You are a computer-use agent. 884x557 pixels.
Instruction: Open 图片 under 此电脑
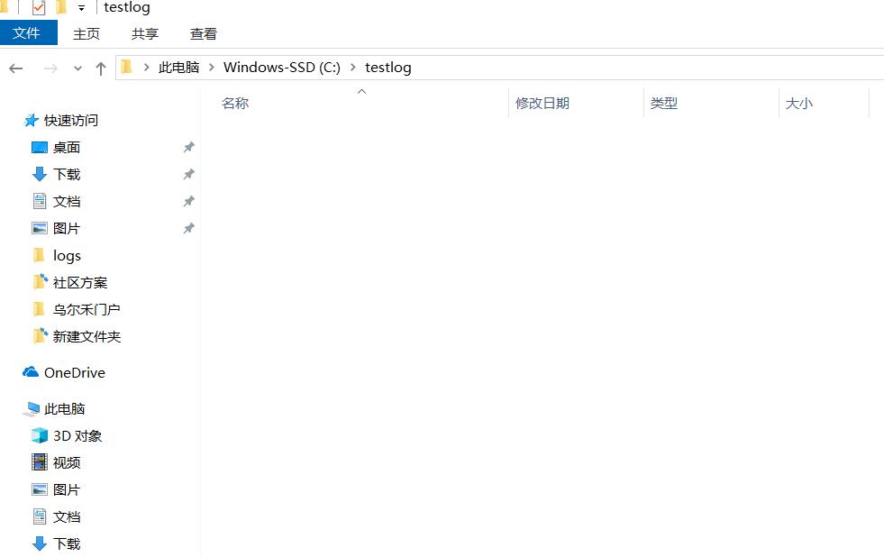pyautogui.click(x=67, y=490)
